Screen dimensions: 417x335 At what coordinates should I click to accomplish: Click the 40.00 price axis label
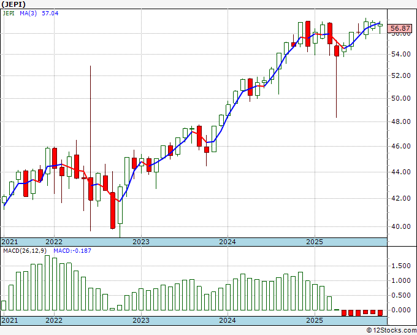pyautogui.click(x=401, y=226)
